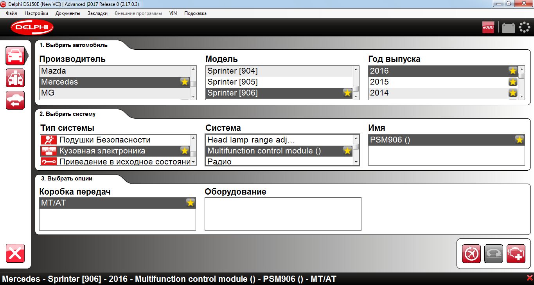The image size is (534, 285).
Task: Click system list scroll down arrow
Action: 356,162
